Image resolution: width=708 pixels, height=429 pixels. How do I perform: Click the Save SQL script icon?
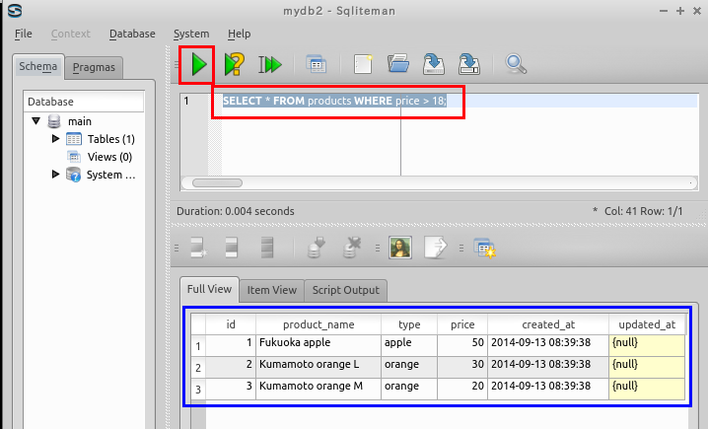coord(434,64)
